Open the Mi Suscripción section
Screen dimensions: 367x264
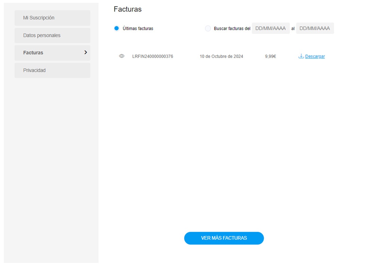coord(52,18)
